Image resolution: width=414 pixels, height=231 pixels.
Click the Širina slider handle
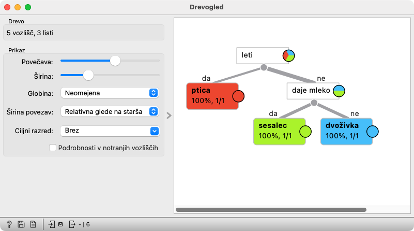coord(88,76)
